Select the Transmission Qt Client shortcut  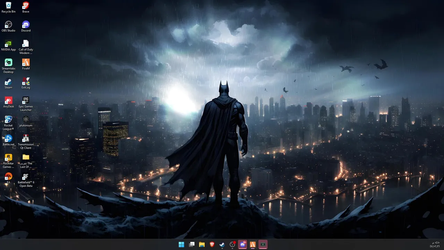26,142
